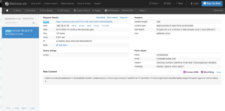Click the Replay play button
This screenshot has height=111, width=225.
(97, 10)
